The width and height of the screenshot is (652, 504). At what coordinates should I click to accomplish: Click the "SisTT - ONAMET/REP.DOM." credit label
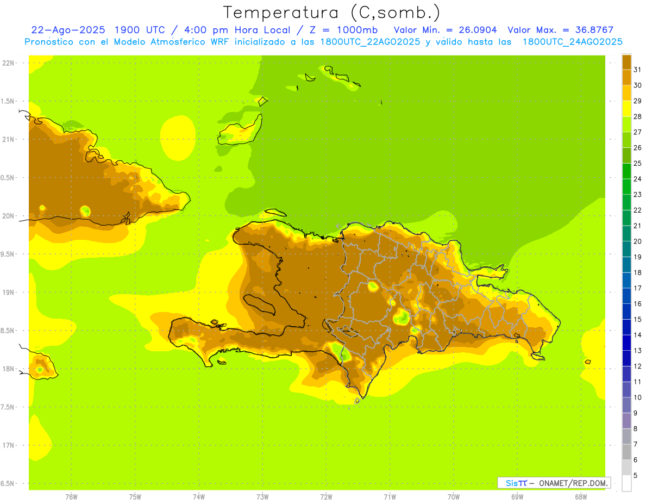(x=554, y=483)
